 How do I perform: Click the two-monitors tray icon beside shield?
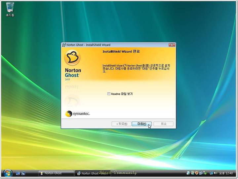(x=201, y=173)
